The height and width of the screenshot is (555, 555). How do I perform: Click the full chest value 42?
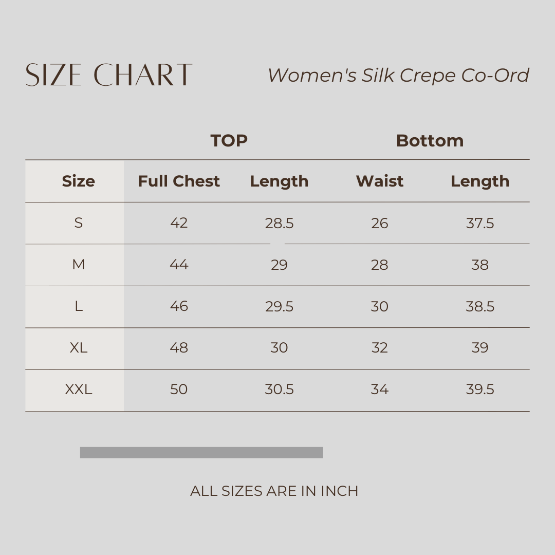(x=179, y=223)
